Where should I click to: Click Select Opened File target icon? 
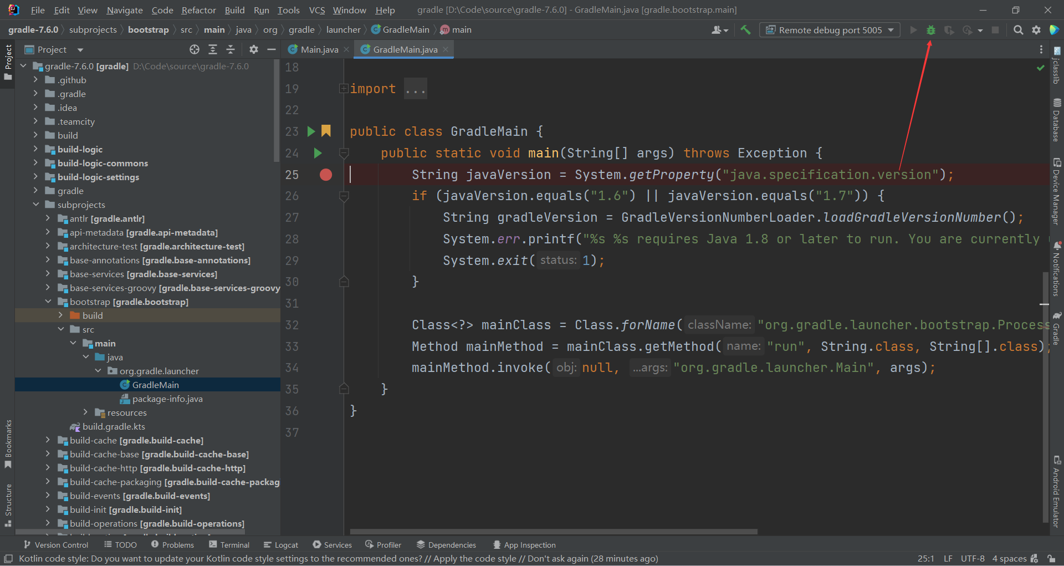click(x=195, y=49)
